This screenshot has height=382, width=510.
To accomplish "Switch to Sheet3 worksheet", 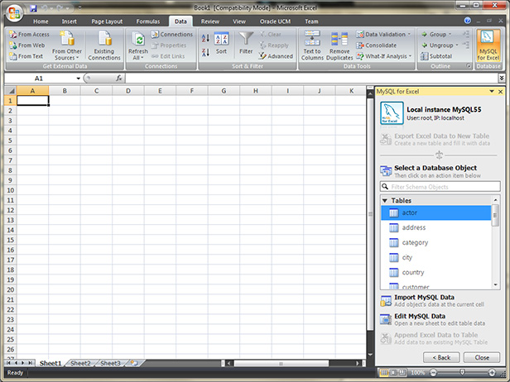I will pyautogui.click(x=110, y=363).
